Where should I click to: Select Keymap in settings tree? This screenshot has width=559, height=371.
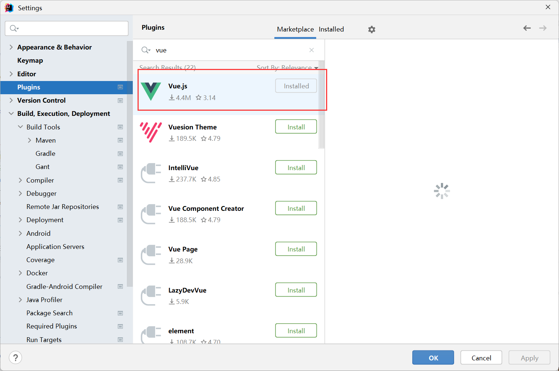click(x=30, y=60)
